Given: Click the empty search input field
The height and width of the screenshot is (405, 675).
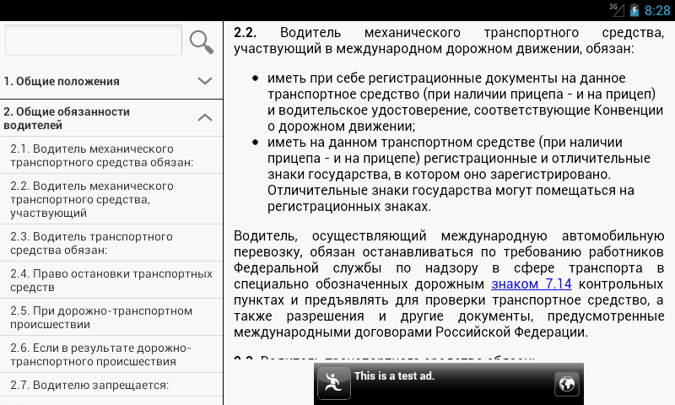Looking at the screenshot, I should 94,40.
